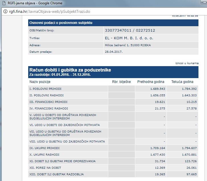Screen dimensions: 207x181
Task: Click the page icon in window title bar
Action: (x=4, y=3)
